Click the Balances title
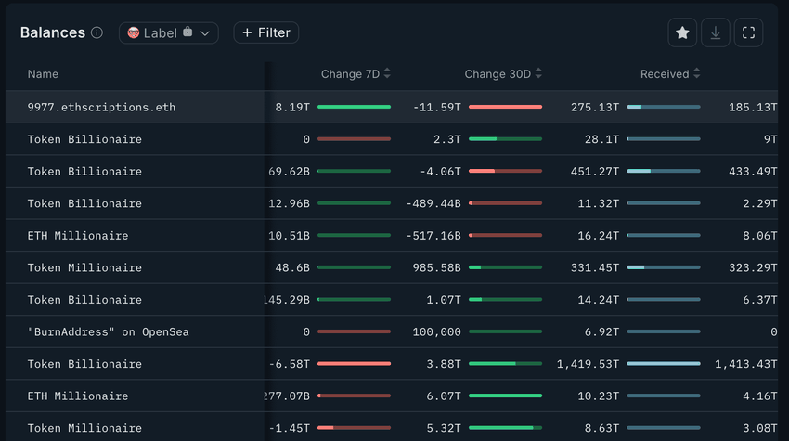 tap(53, 32)
